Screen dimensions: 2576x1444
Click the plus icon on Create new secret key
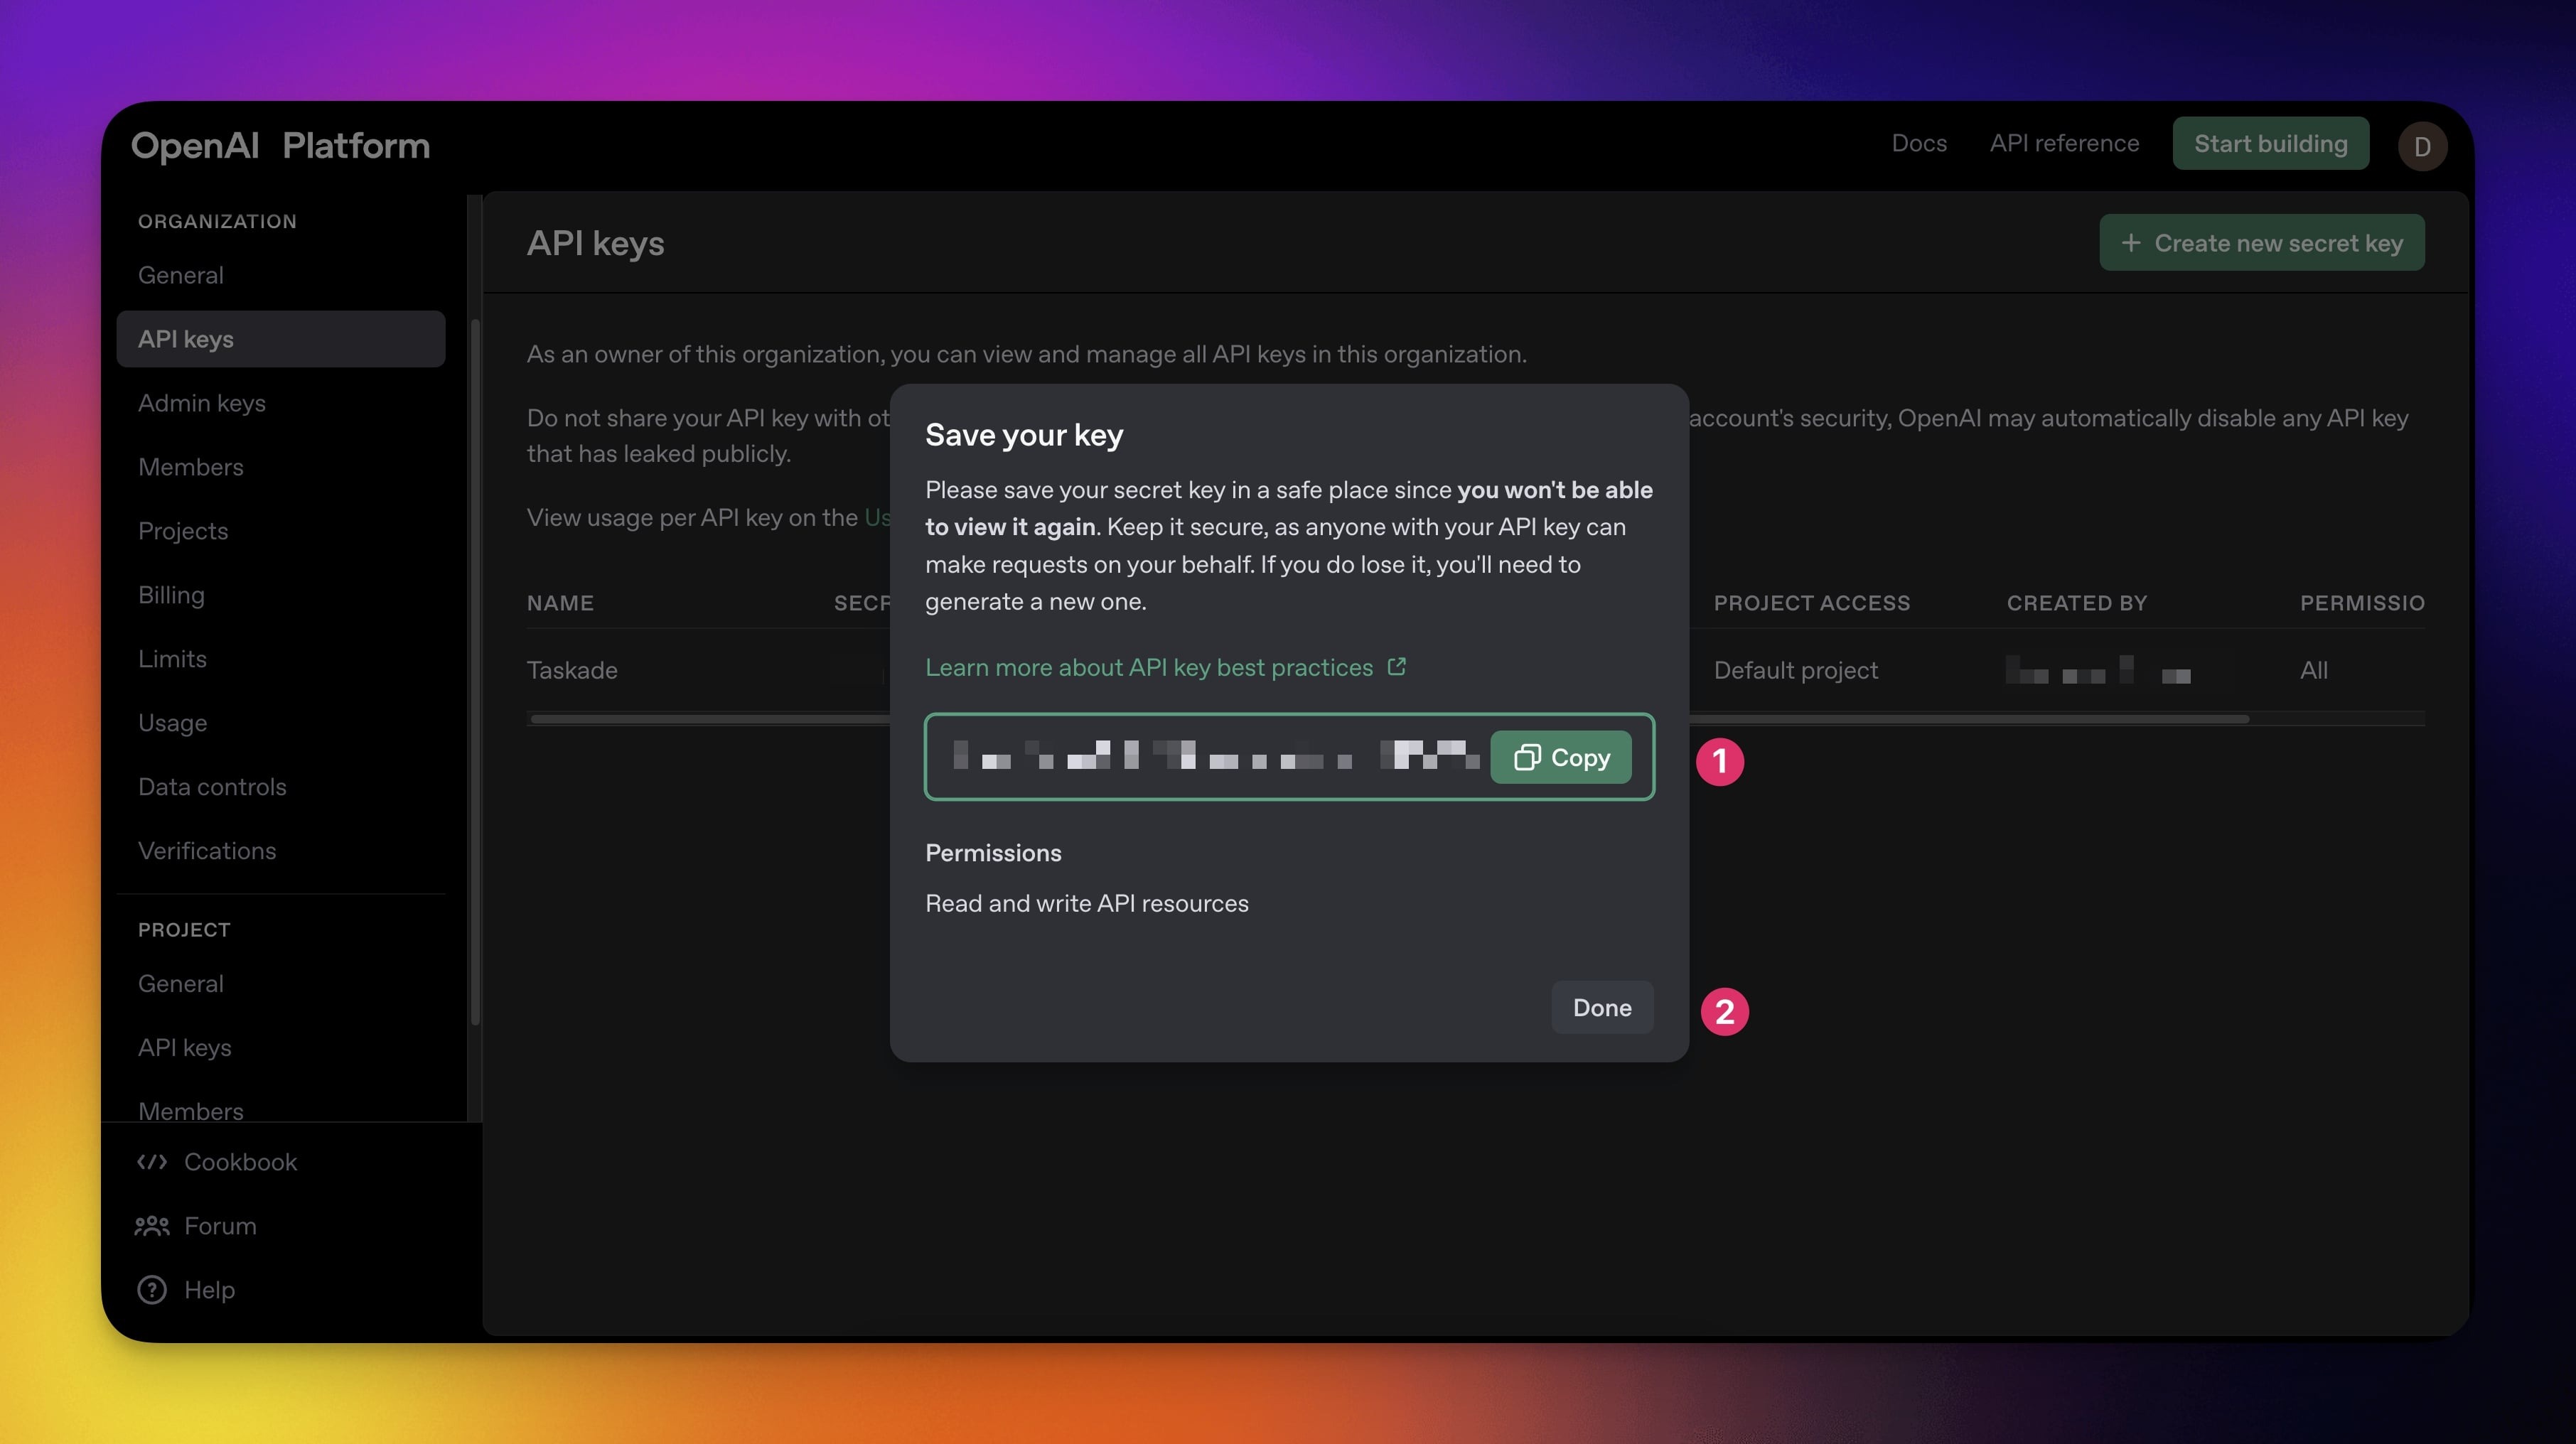2130,243
